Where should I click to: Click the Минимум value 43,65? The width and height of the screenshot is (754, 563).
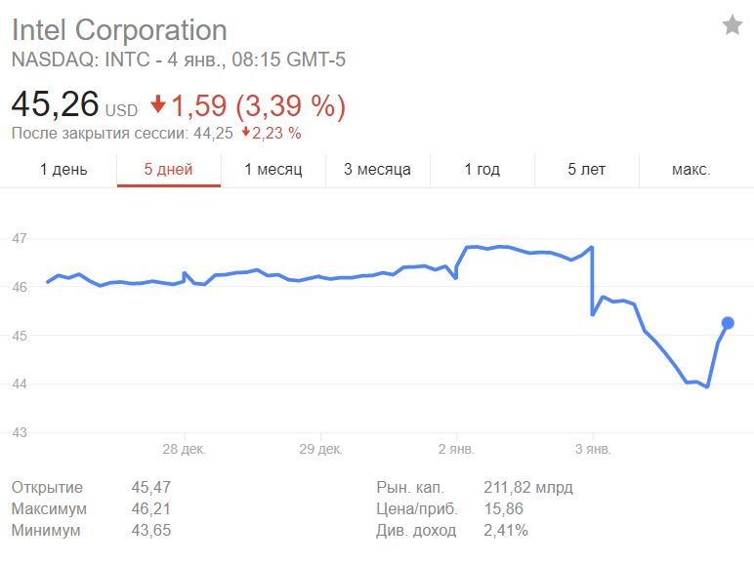point(150,530)
